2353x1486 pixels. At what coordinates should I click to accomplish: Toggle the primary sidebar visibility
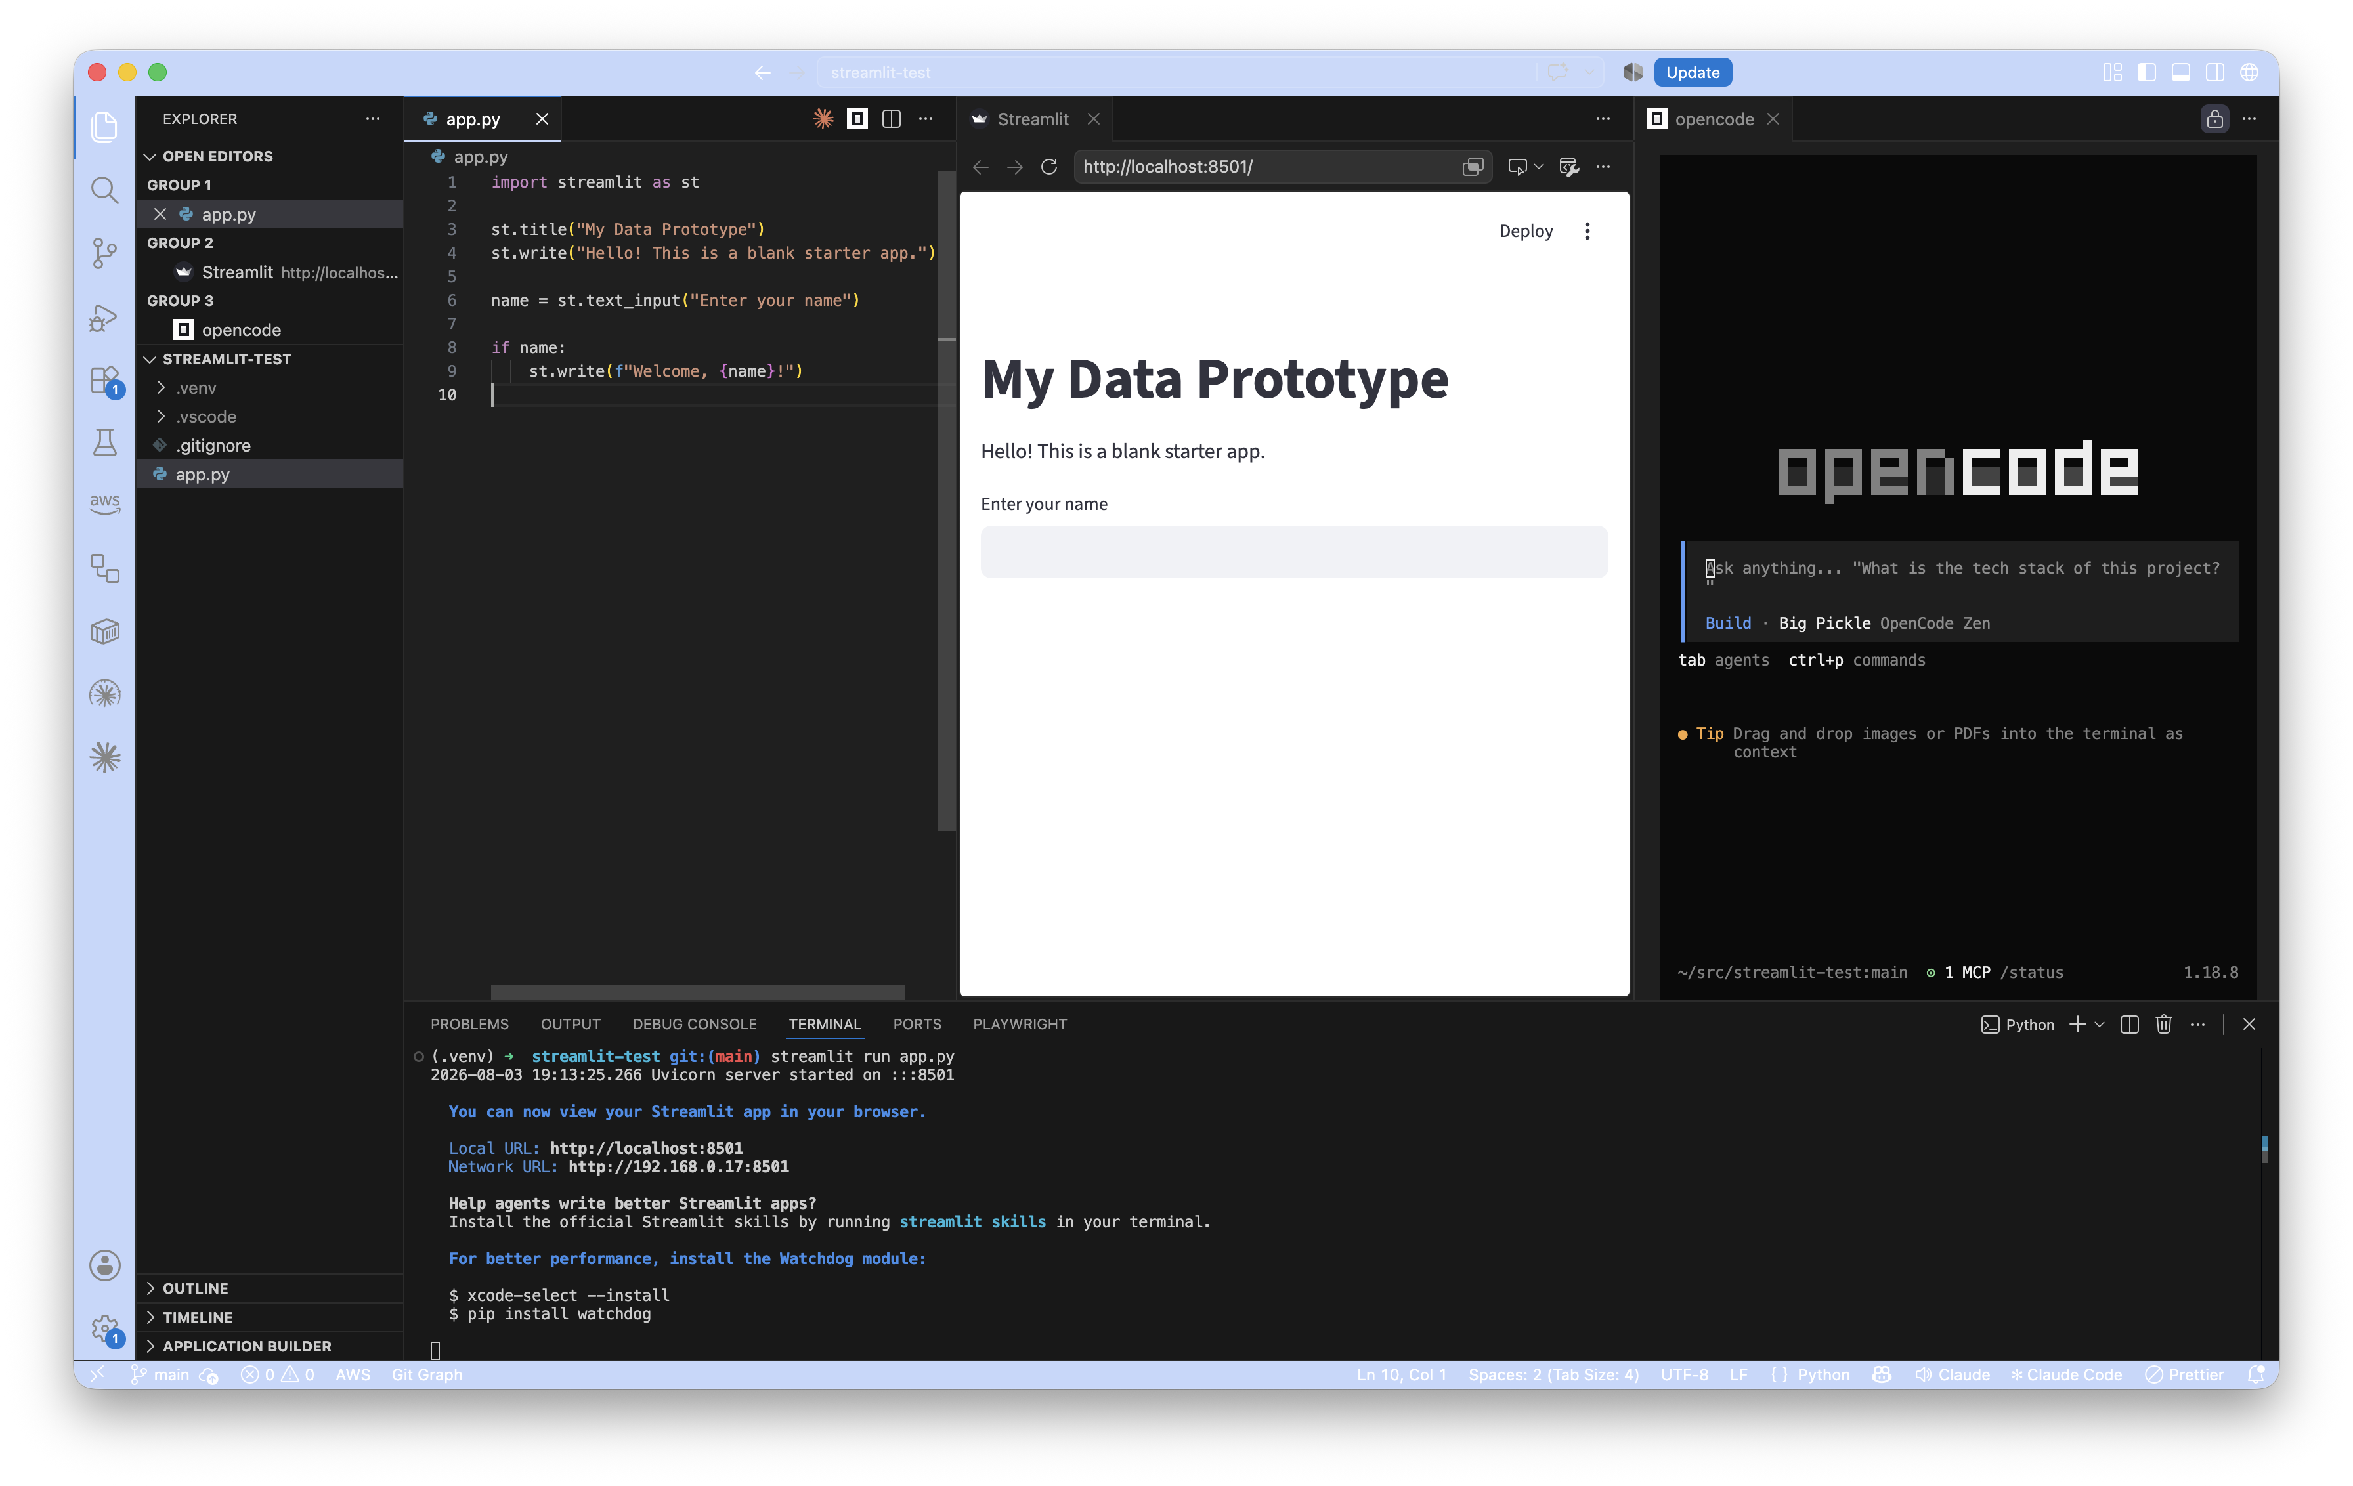tap(2146, 72)
